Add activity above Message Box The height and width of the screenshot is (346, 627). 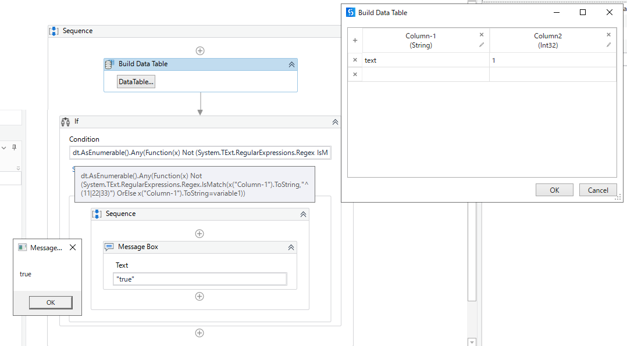click(x=199, y=233)
